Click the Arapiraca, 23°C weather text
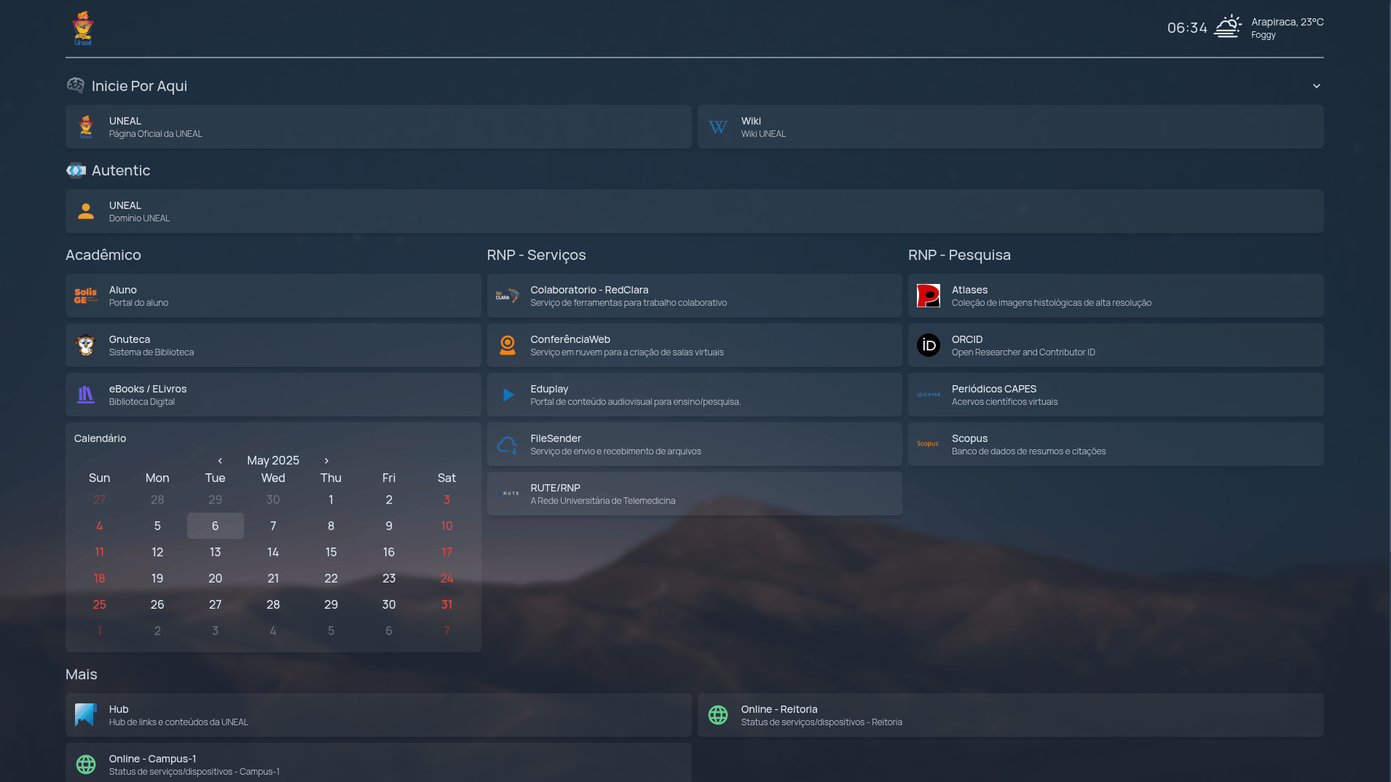Screen dimensions: 1391x782 coord(1288,22)
